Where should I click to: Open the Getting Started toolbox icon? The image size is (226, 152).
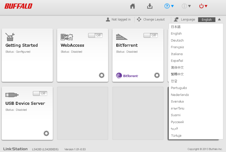tap(10, 37)
